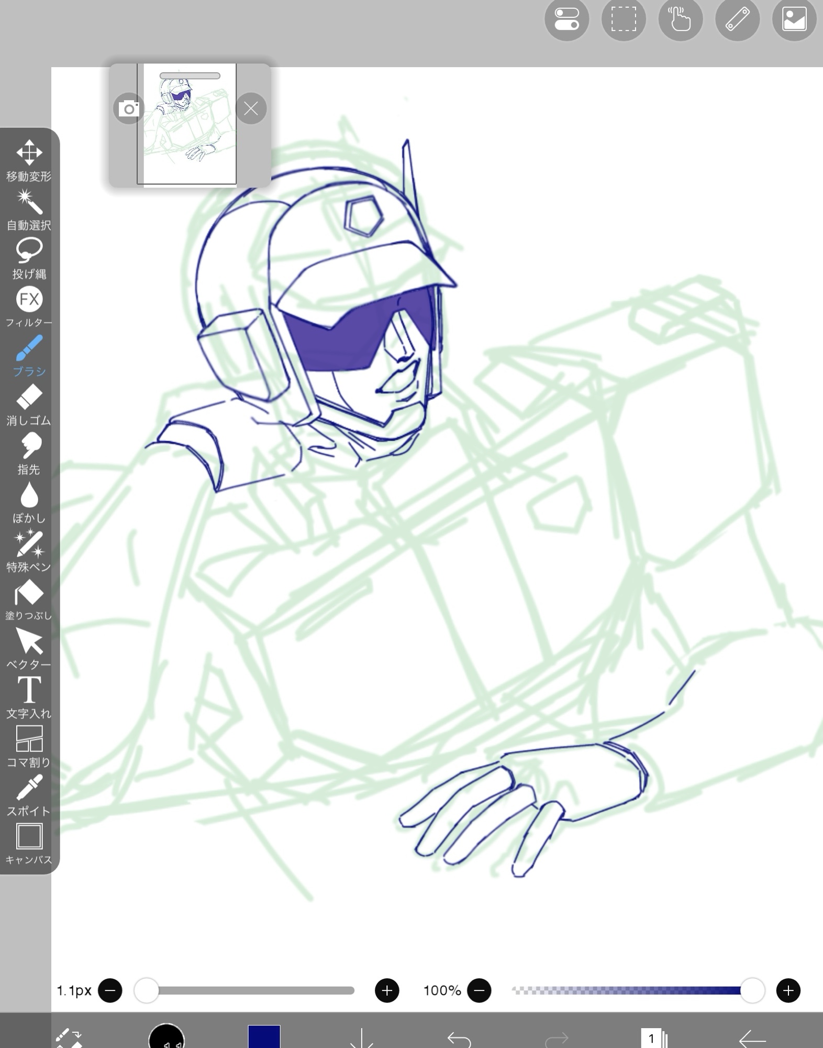The width and height of the screenshot is (823, 1048).
Task: Increase brush size with plus button
Action: (387, 990)
